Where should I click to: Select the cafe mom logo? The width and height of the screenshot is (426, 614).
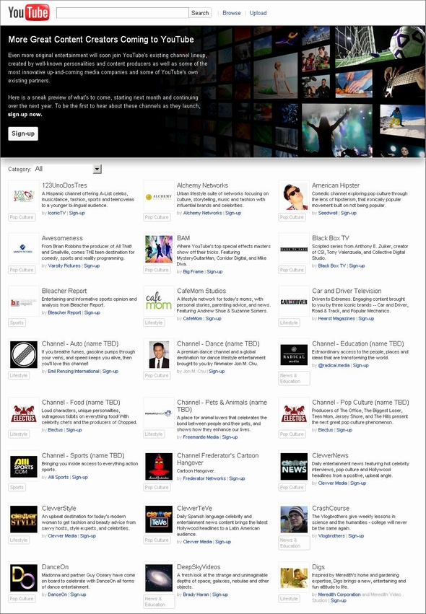(x=159, y=301)
